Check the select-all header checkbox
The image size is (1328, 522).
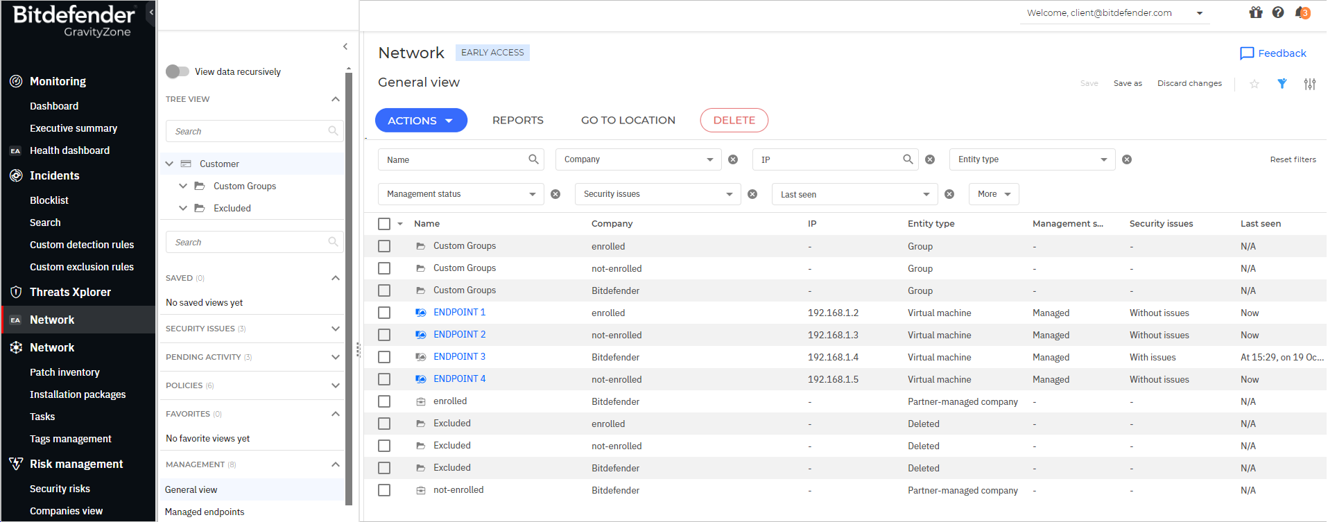click(x=384, y=224)
